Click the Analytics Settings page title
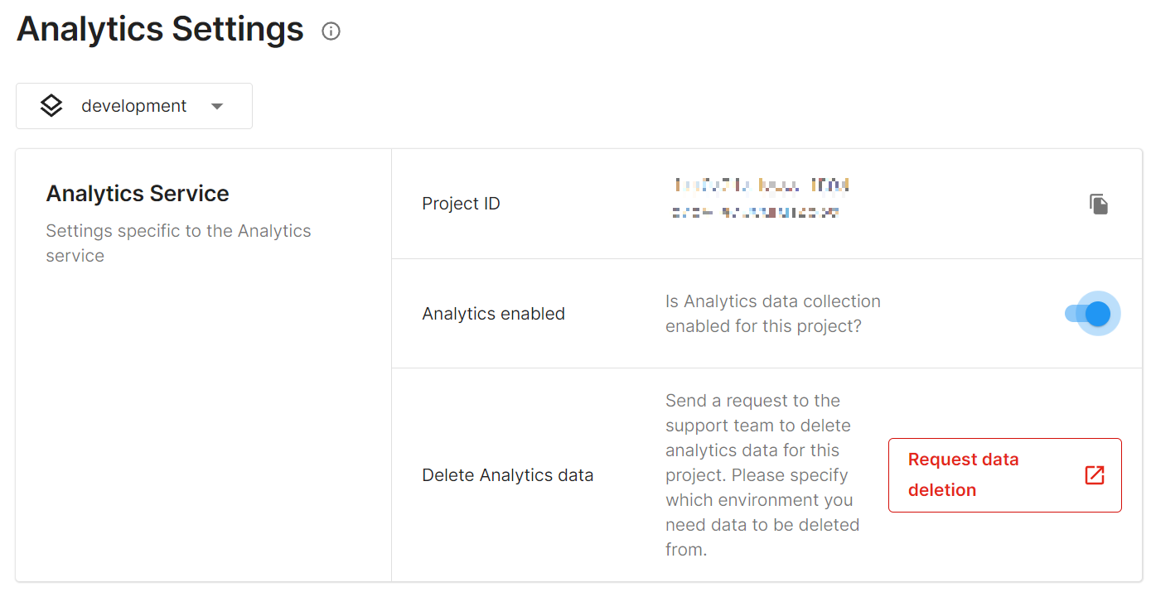This screenshot has height=592, width=1151. click(161, 29)
